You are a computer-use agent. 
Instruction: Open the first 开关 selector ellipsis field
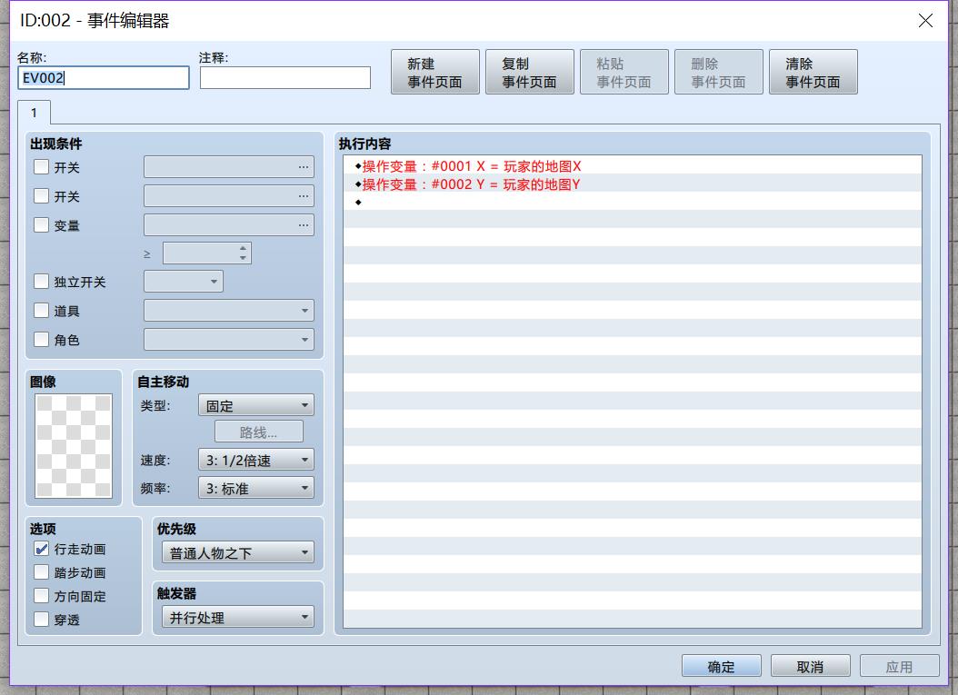(x=229, y=167)
